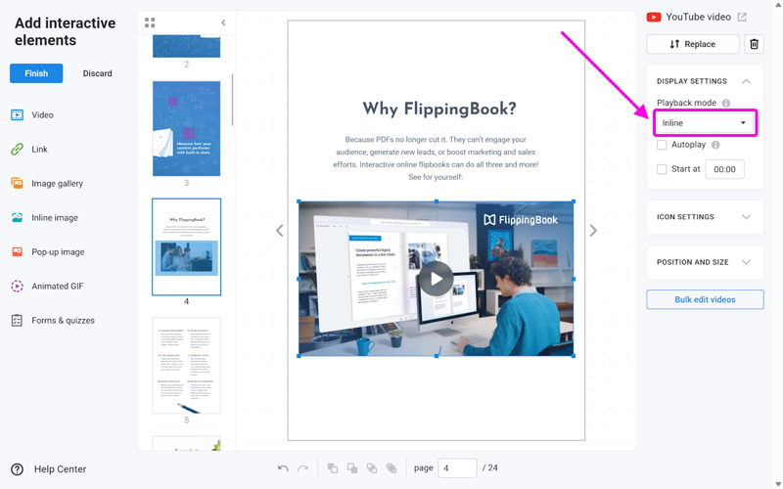
Task: Click the Inline image icon
Action: (17, 217)
